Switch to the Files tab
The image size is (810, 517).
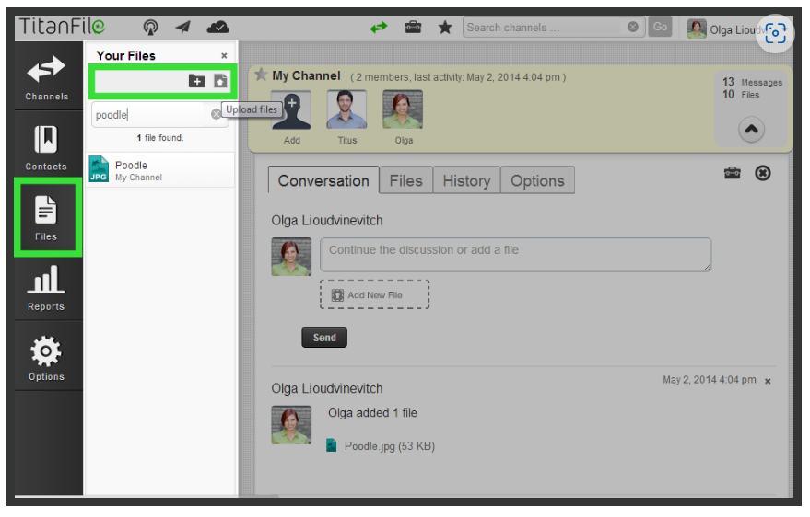pyautogui.click(x=405, y=180)
